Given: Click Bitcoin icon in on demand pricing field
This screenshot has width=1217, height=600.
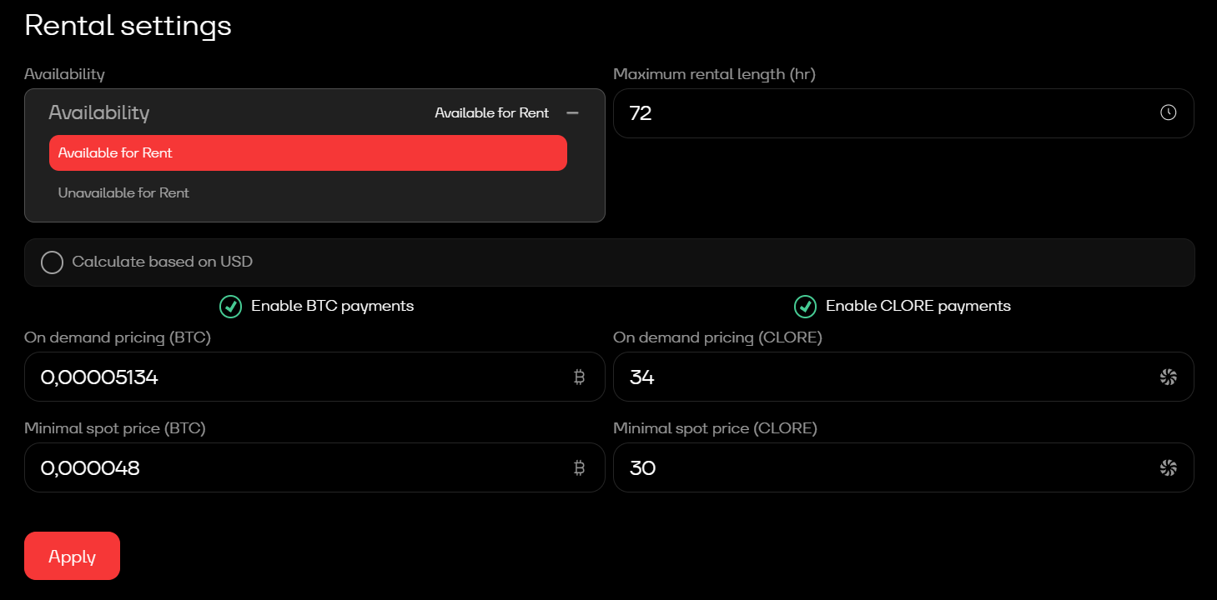Looking at the screenshot, I should [x=580, y=377].
